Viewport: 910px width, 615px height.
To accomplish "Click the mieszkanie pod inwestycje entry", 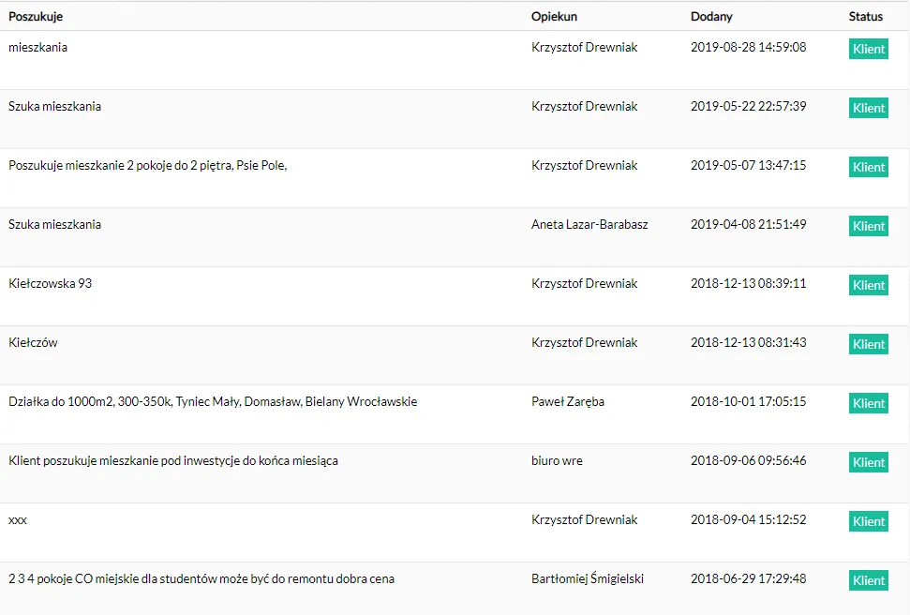I will pos(173,460).
